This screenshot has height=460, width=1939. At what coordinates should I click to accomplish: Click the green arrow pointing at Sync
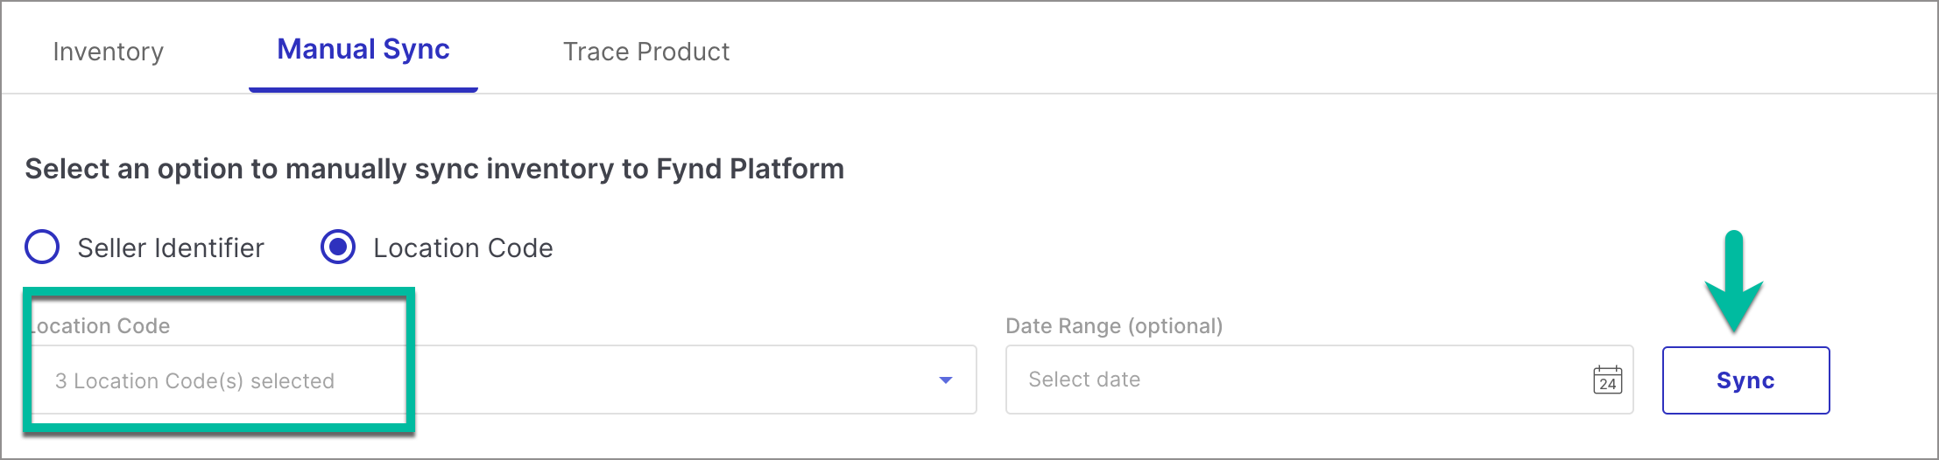pos(1733,281)
